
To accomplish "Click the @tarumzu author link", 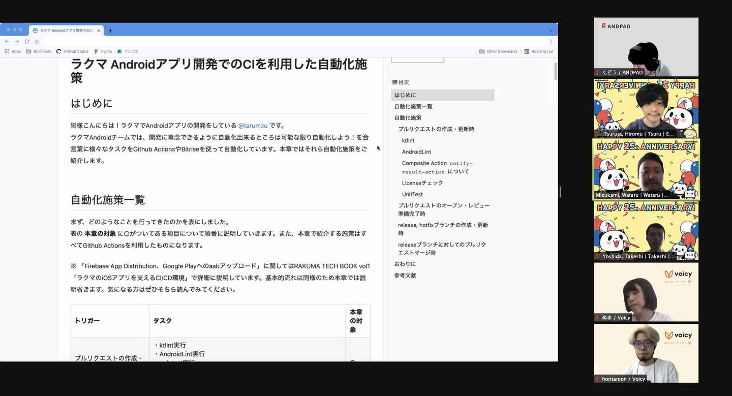I will tap(253, 126).
